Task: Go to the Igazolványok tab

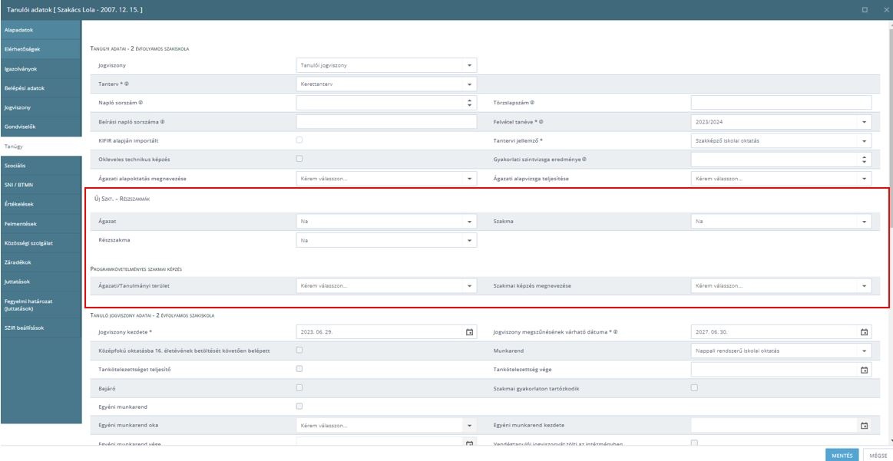Action: 41,68
